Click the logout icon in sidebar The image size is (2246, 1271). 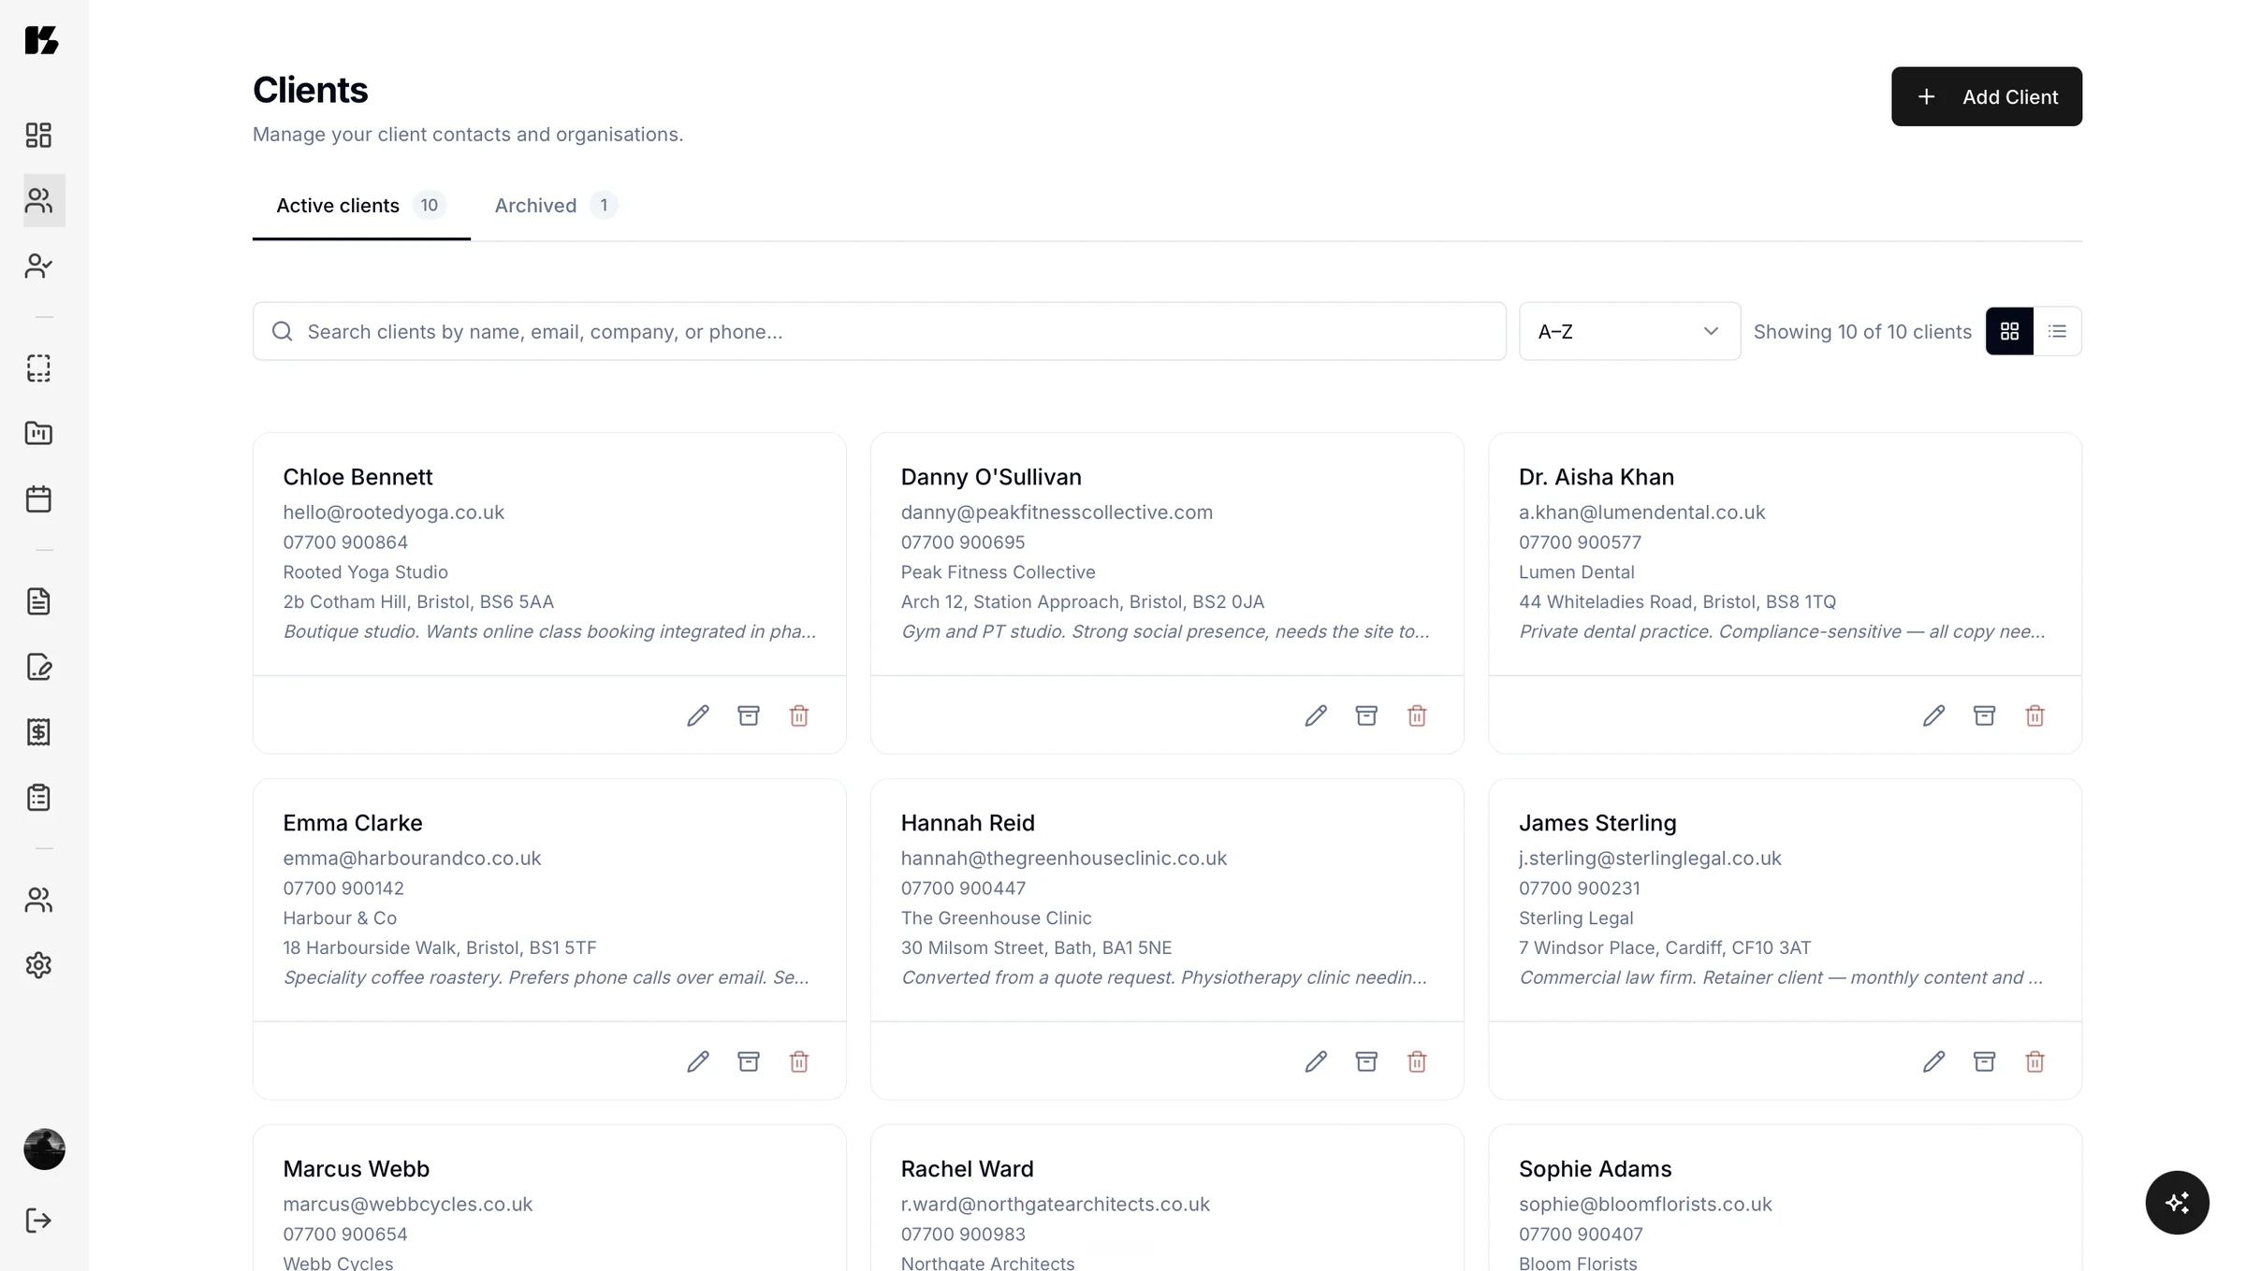coord(38,1220)
